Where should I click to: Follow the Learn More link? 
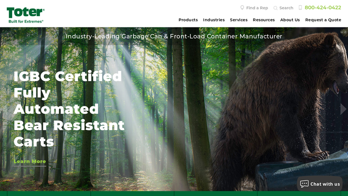tap(30, 162)
